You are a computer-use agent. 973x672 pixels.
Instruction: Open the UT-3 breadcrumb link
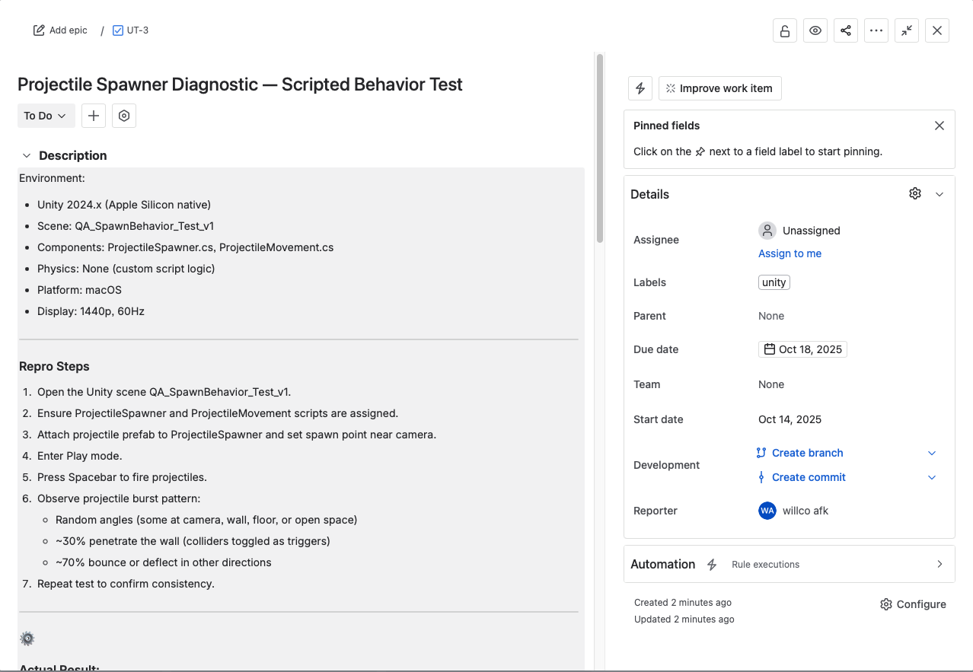130,30
